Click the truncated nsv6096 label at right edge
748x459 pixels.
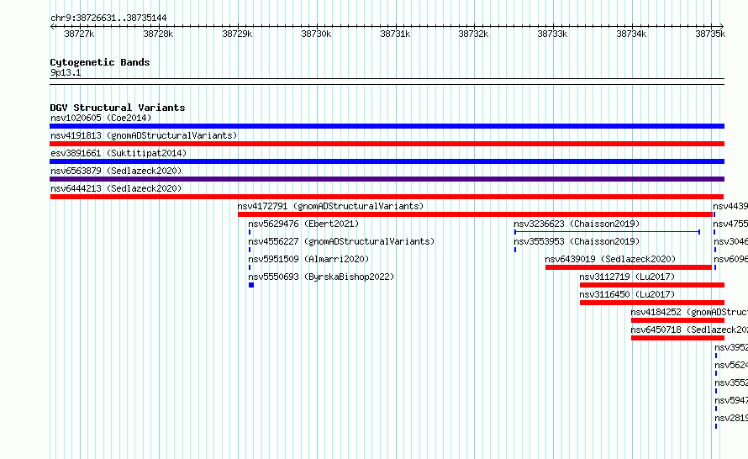pyautogui.click(x=730, y=259)
